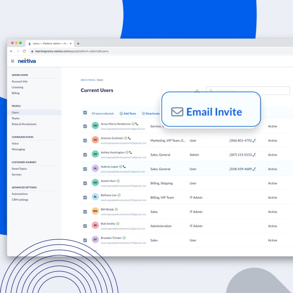Uncheck the Brandon Trinder row checkbox
Image resolution: width=293 pixels, height=293 pixels.
coord(85,240)
